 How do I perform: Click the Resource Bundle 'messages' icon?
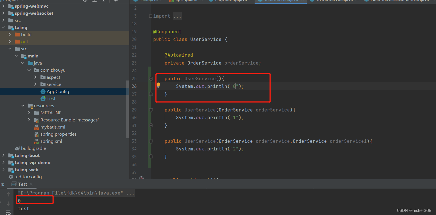pos(36,120)
